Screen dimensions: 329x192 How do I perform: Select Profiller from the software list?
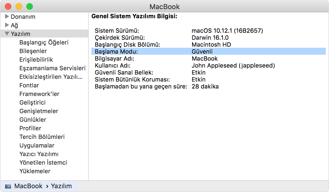click(x=30, y=128)
